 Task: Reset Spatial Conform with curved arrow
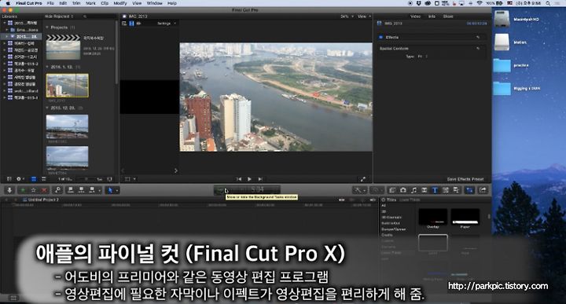pyautogui.click(x=478, y=49)
